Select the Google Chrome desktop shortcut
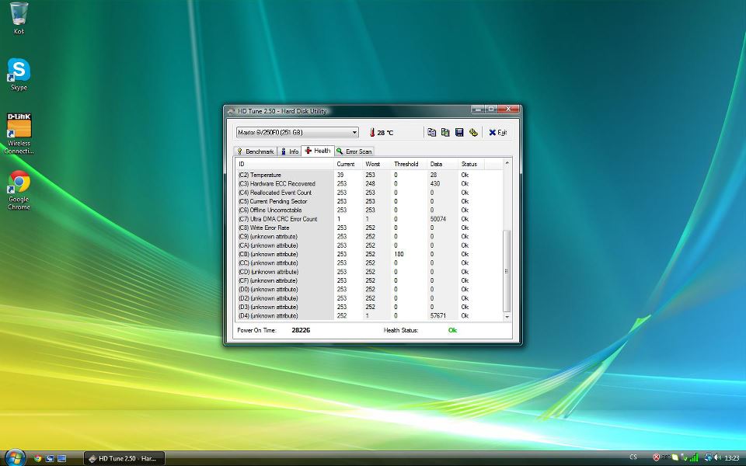Image resolution: width=746 pixels, height=466 pixels. click(x=19, y=190)
